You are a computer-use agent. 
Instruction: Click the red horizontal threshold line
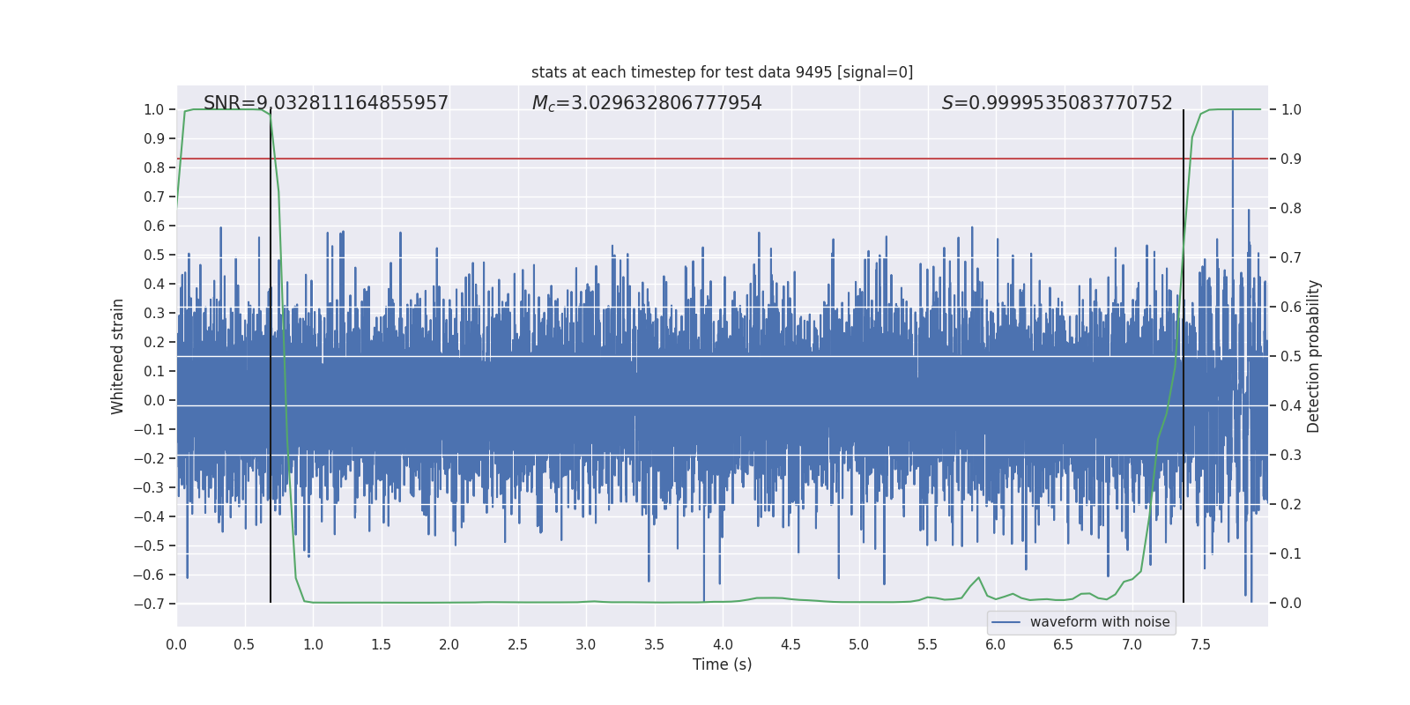click(x=705, y=159)
